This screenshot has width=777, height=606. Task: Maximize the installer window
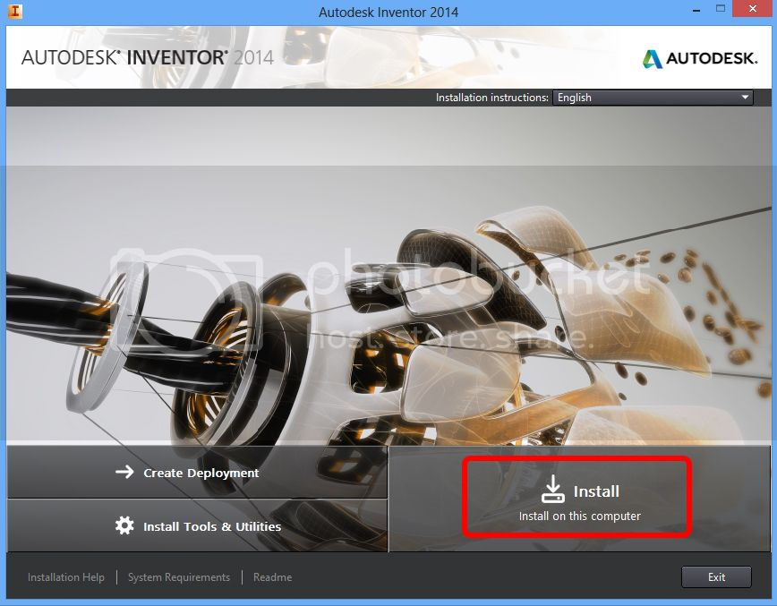click(721, 9)
